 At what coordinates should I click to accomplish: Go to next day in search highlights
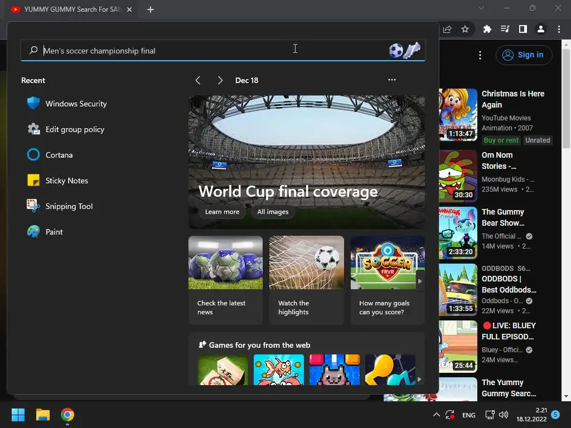(220, 80)
